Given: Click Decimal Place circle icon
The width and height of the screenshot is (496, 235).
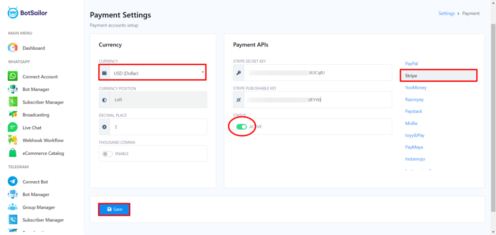Looking at the screenshot, I should 105,127.
